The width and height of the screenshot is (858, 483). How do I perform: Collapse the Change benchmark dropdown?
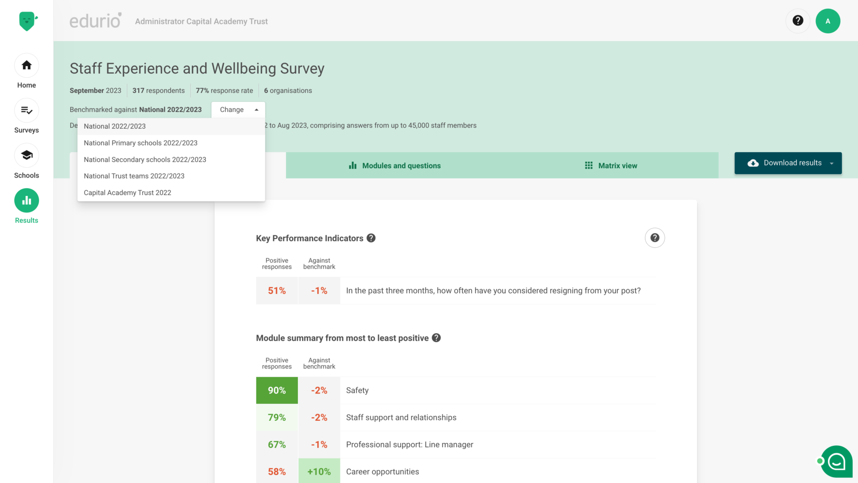pos(238,110)
